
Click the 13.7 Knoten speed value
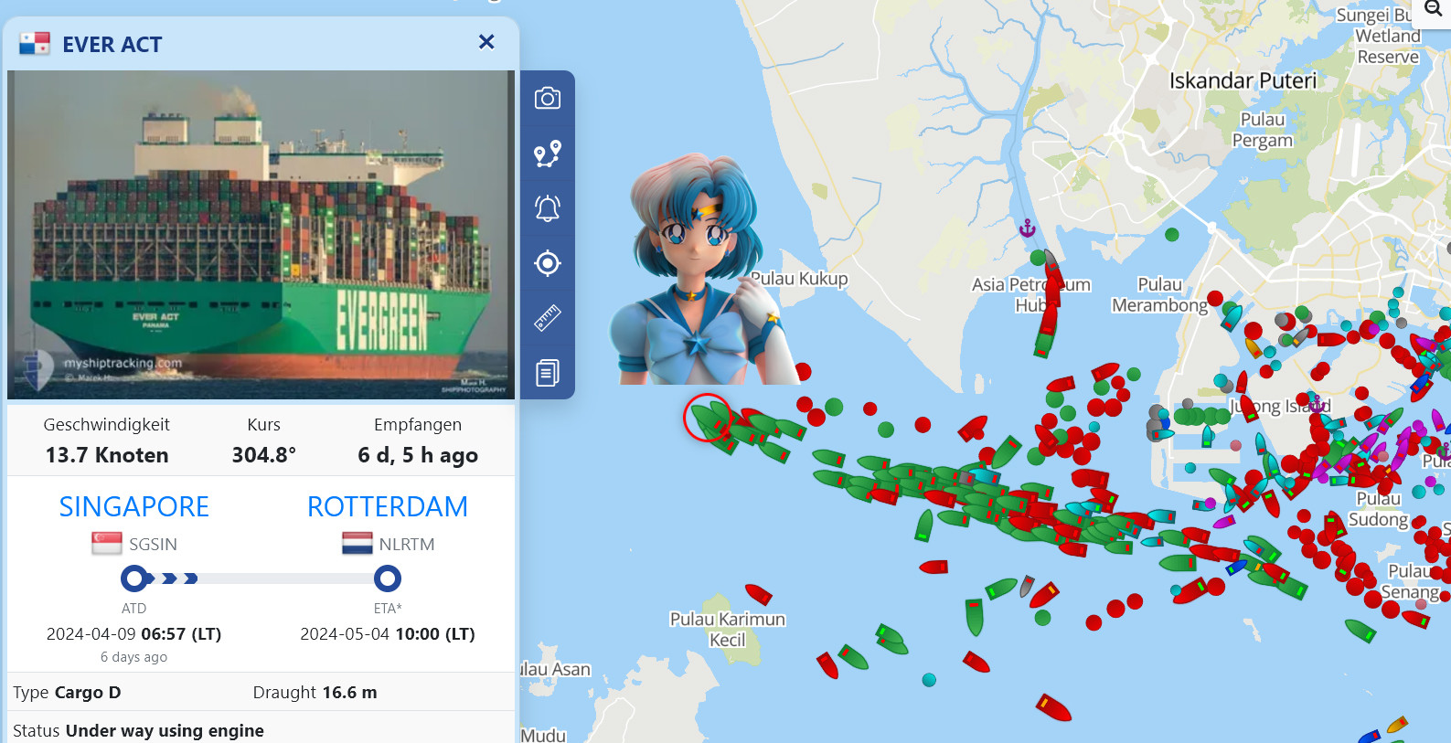click(x=107, y=455)
